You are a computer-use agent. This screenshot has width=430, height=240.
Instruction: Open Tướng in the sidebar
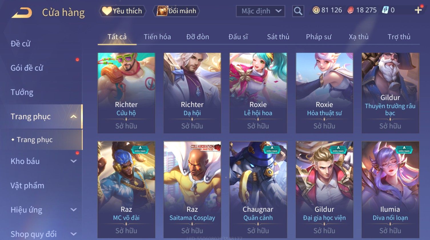pos(22,92)
